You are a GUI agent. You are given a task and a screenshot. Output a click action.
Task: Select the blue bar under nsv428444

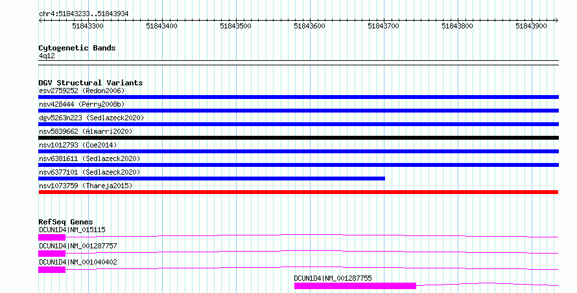(x=298, y=111)
